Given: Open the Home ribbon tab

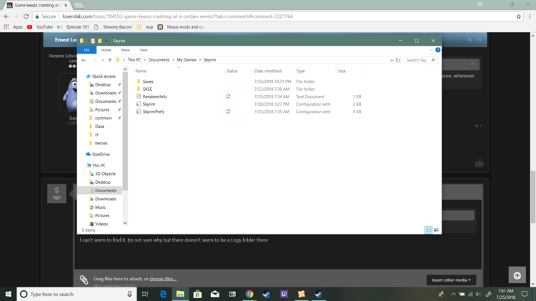Looking at the screenshot, I should [x=106, y=50].
